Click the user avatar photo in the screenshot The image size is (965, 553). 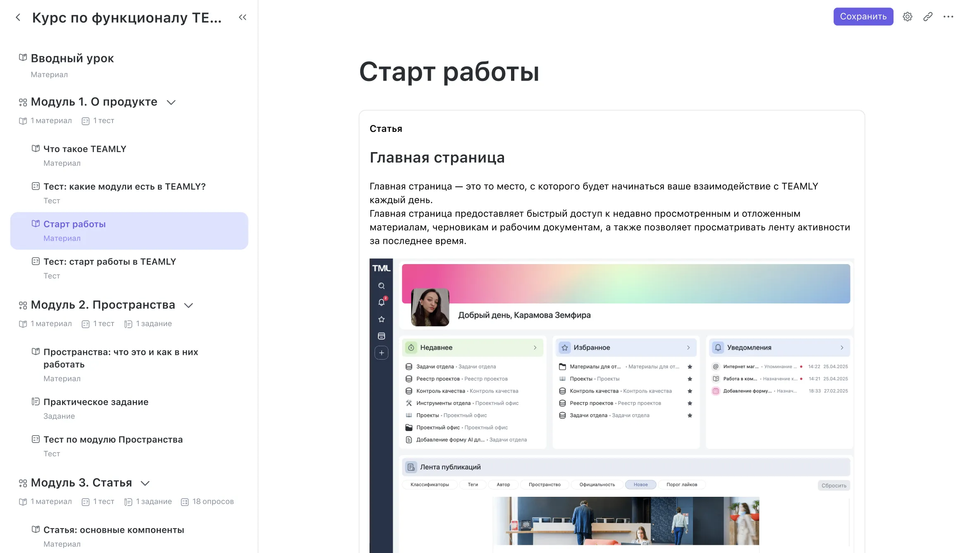[x=430, y=307]
